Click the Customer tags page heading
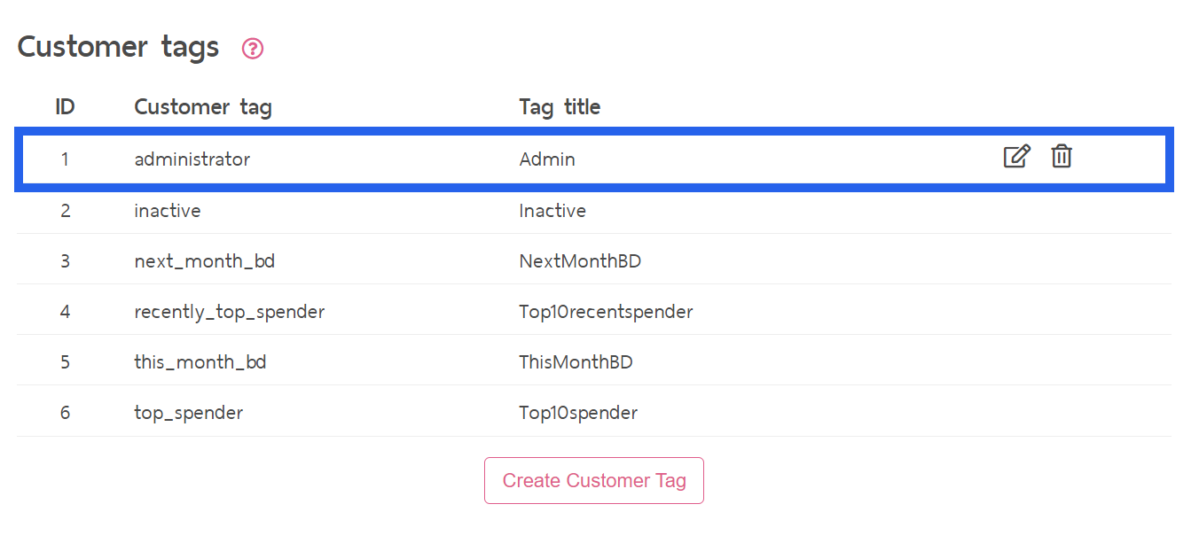 tap(118, 46)
